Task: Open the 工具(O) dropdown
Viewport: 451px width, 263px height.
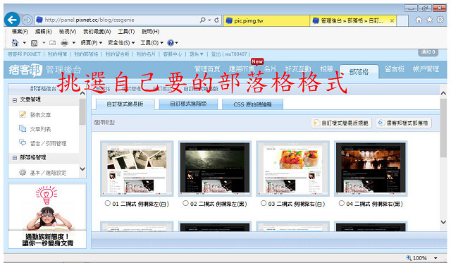Action: (152, 43)
